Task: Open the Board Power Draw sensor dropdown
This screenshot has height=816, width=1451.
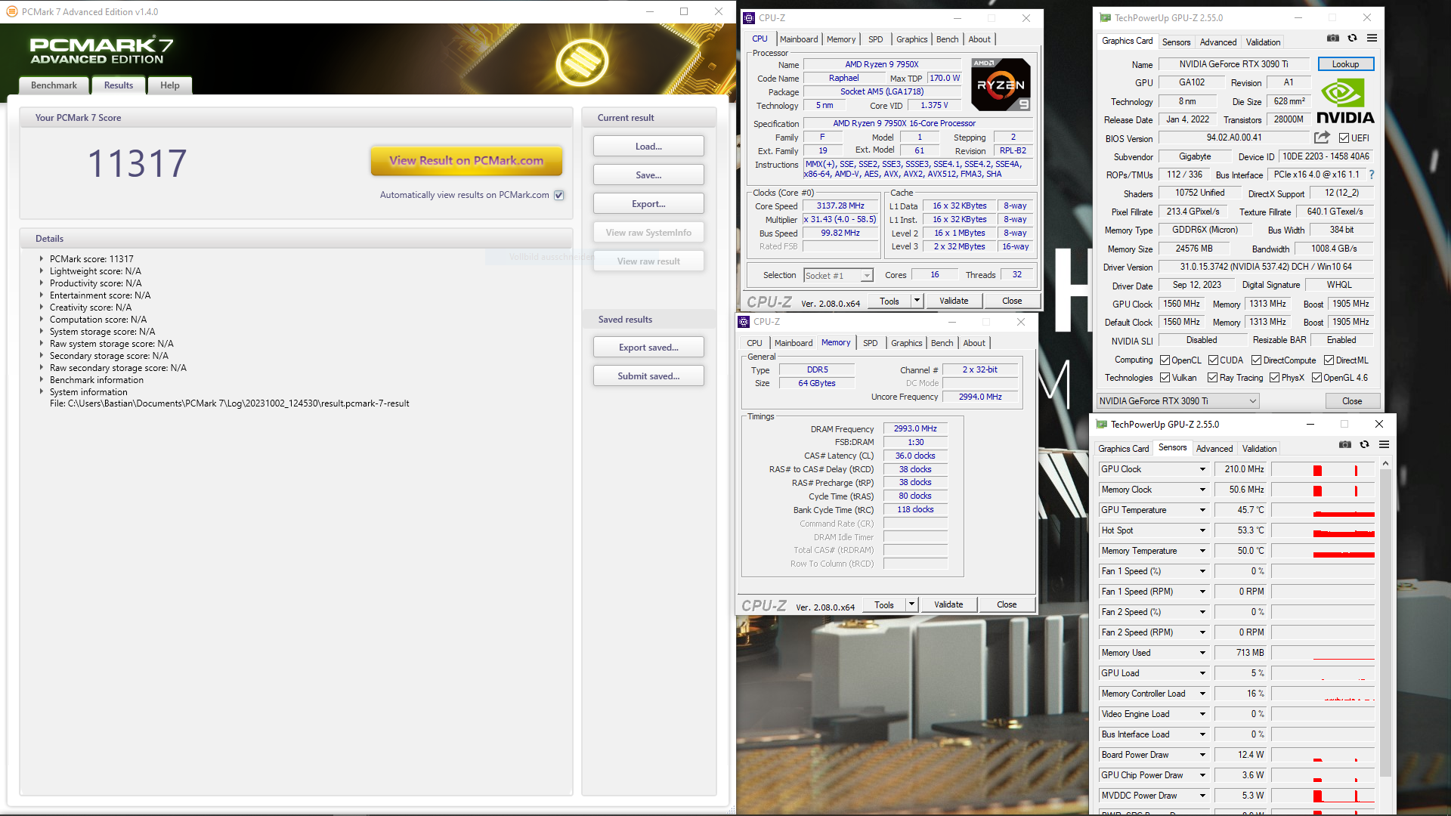Action: 1202,755
